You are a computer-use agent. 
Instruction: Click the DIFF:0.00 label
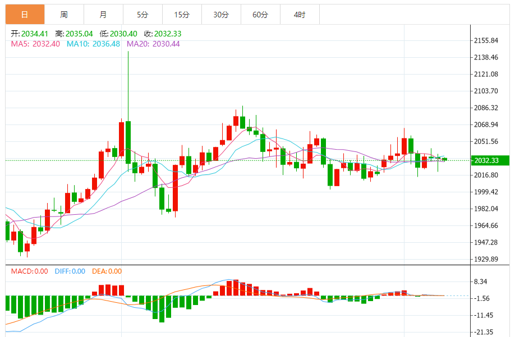click(70, 271)
